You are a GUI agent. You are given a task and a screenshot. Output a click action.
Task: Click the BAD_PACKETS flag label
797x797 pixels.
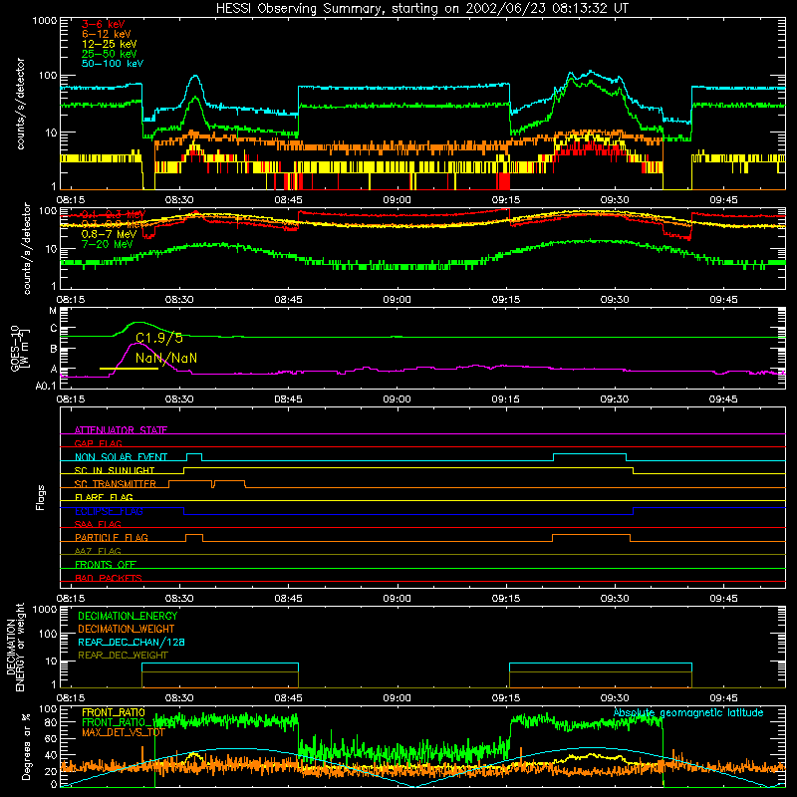coord(109,578)
